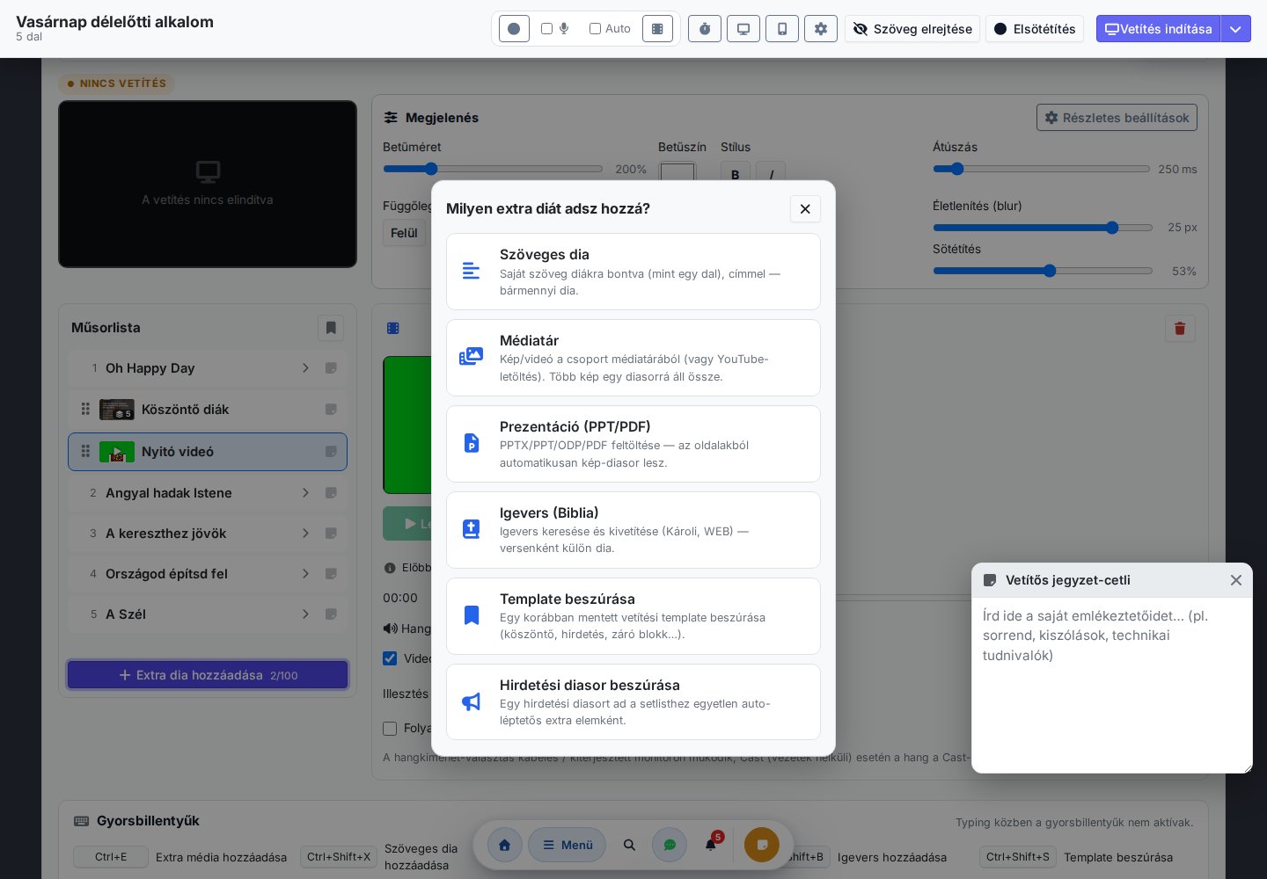This screenshot has height=879, width=1267.
Task: Open Részletes beállítások
Action: click(x=1117, y=118)
